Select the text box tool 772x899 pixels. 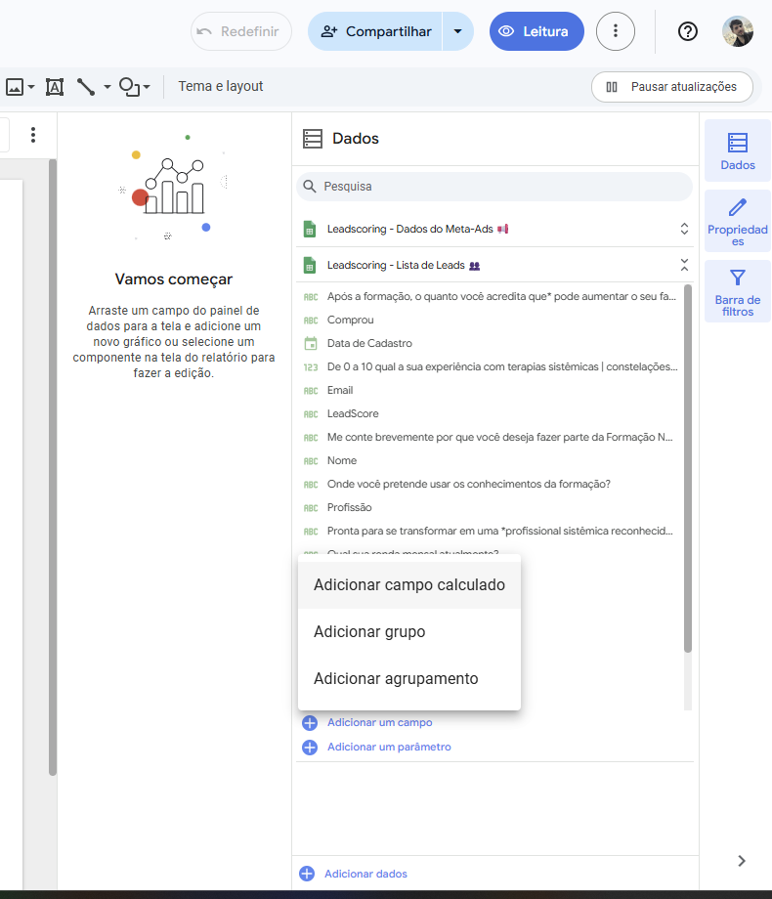[55, 87]
